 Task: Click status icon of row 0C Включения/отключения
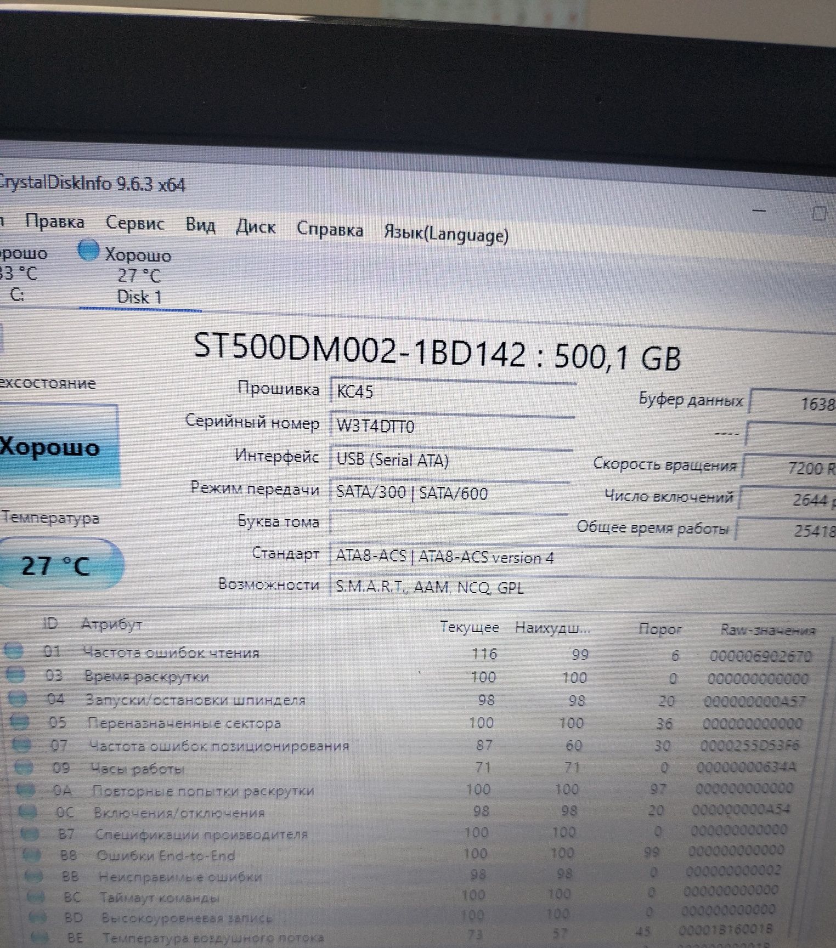point(28,811)
